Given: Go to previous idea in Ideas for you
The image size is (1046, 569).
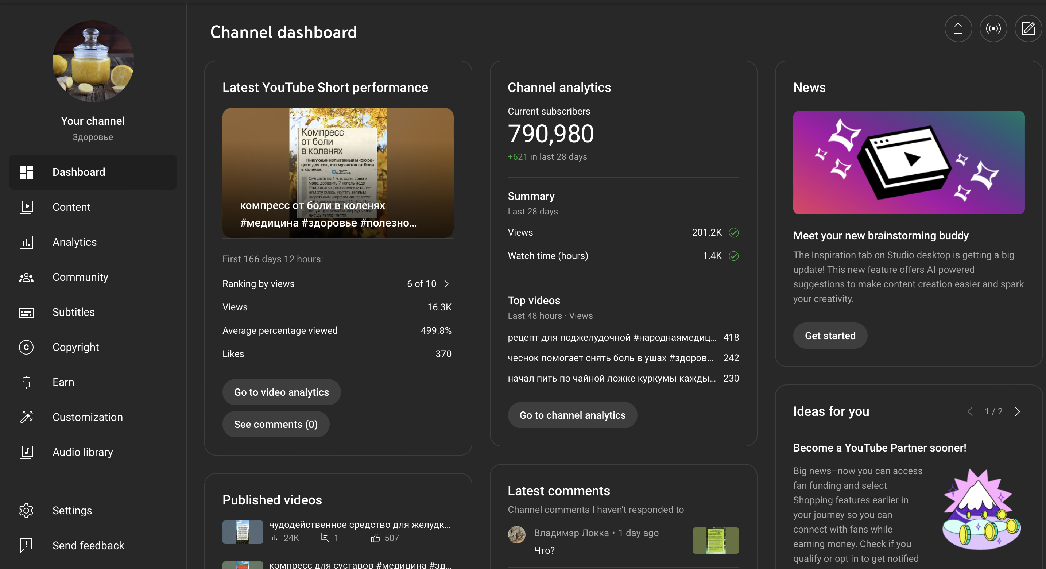Looking at the screenshot, I should (970, 411).
